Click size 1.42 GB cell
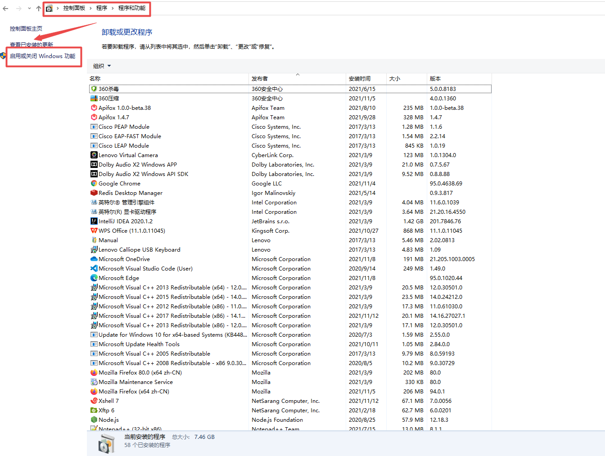Viewport: 605px width, 456px height. coord(413,221)
